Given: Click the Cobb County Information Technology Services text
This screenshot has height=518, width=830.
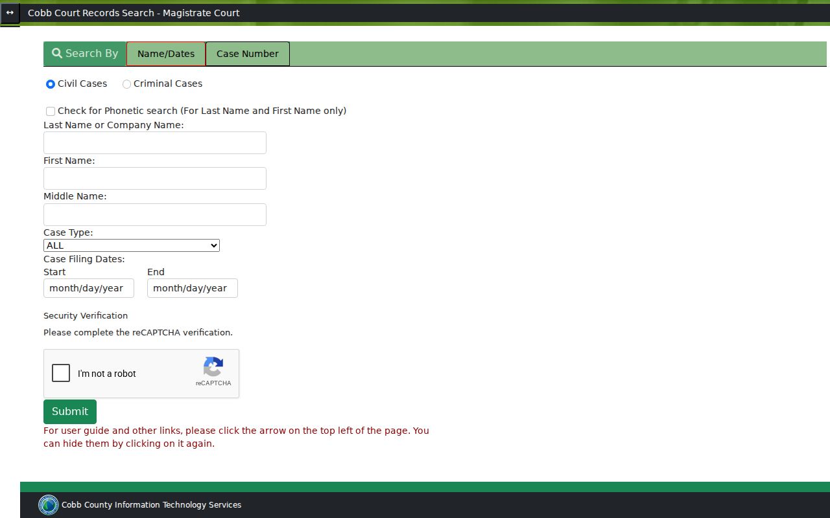Looking at the screenshot, I should click(x=151, y=505).
